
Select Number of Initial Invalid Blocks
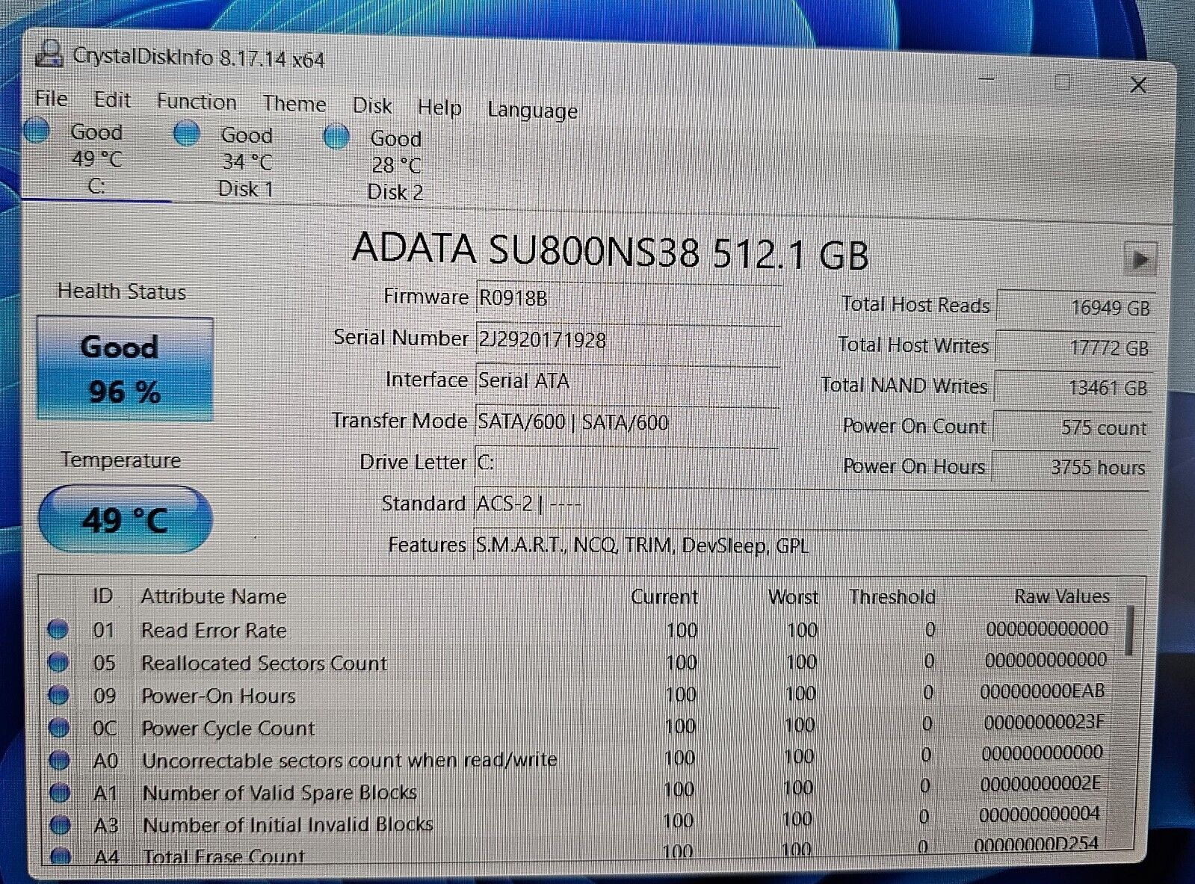point(288,824)
